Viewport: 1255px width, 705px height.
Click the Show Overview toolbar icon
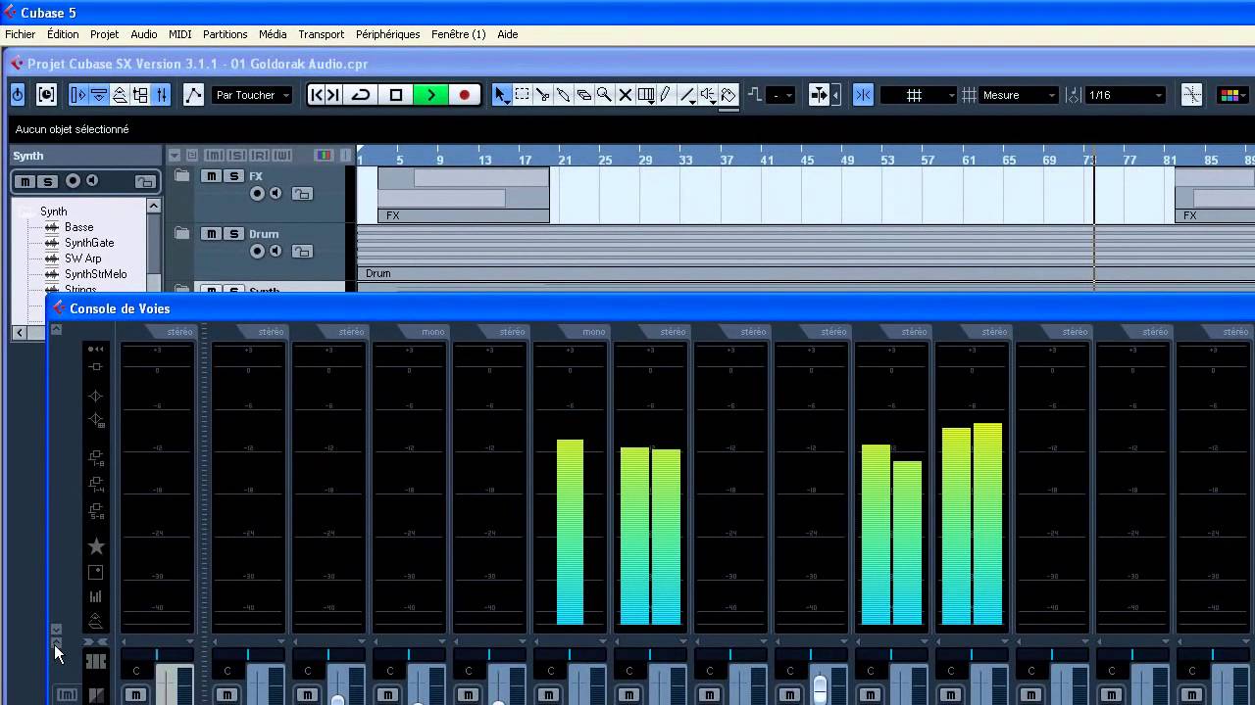(120, 95)
